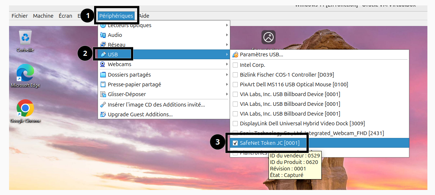Viewport: 435px width, 195px height.
Task: Select Integrated_Webcam_FHD [2431] device entry
Action: (x=320, y=133)
